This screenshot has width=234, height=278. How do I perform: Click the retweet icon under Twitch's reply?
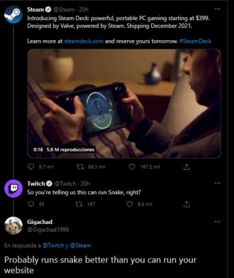(78, 202)
